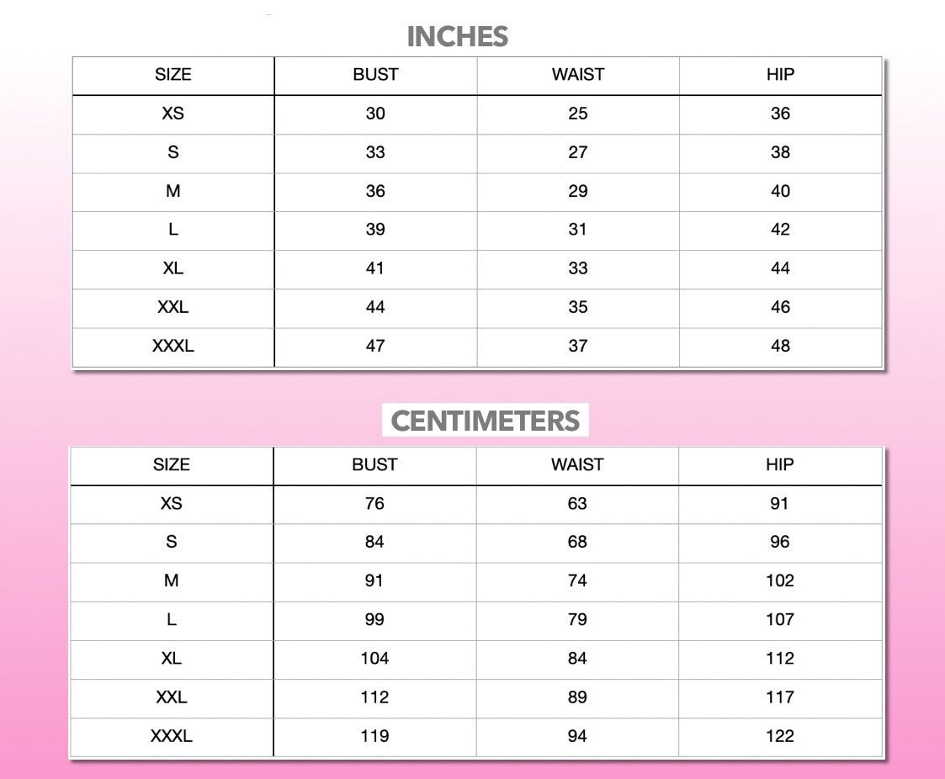Click hip value 42 for size L in inches
945x779 pixels.
780,230
